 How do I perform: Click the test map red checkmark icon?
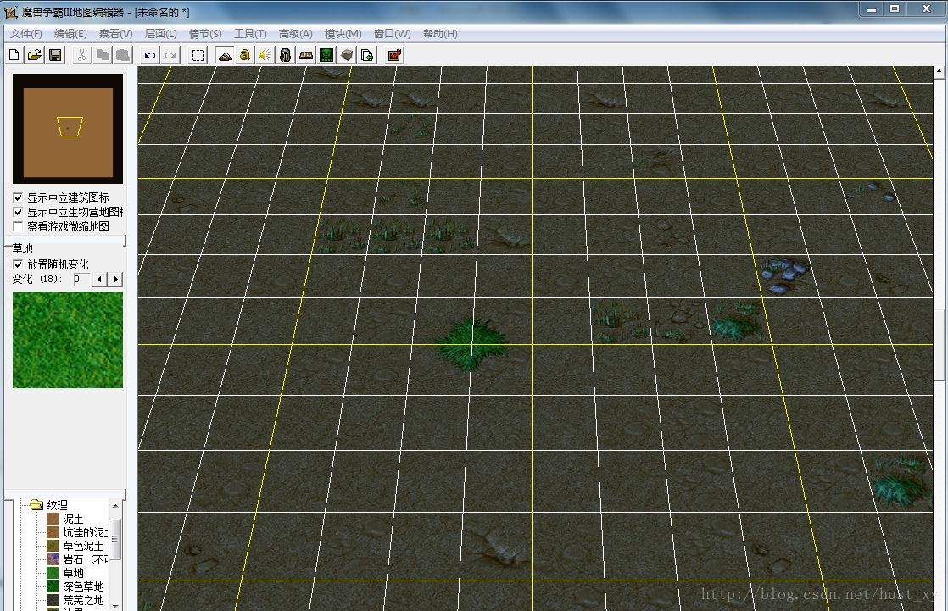click(x=394, y=56)
